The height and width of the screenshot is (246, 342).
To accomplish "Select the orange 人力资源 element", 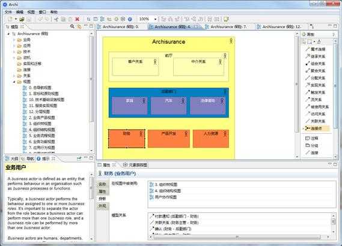I will click(211, 139).
